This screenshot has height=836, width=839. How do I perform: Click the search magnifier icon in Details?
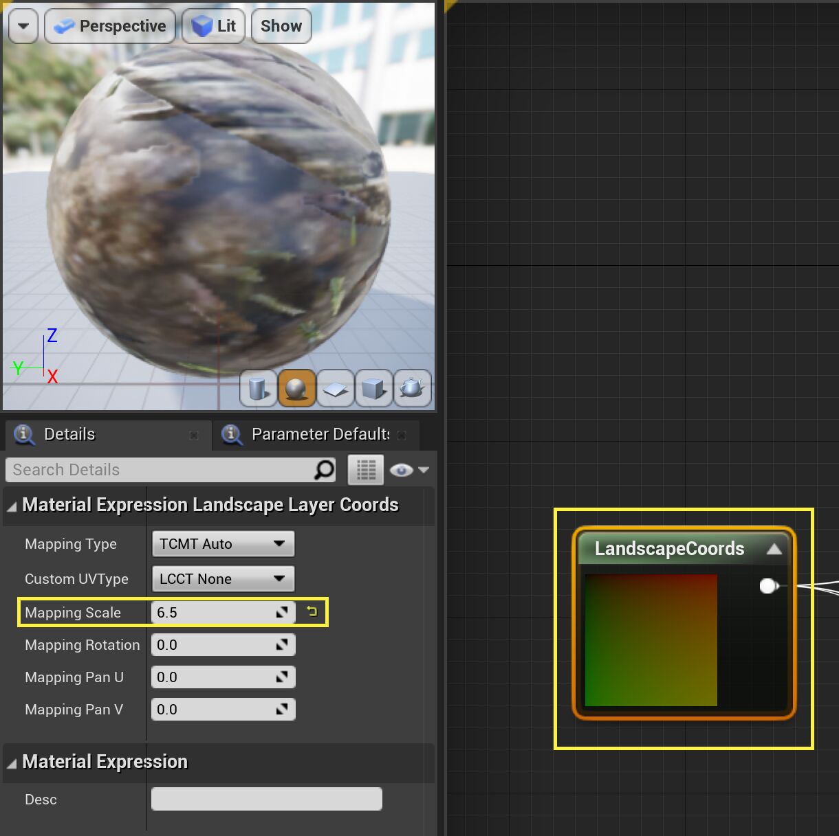(x=324, y=470)
